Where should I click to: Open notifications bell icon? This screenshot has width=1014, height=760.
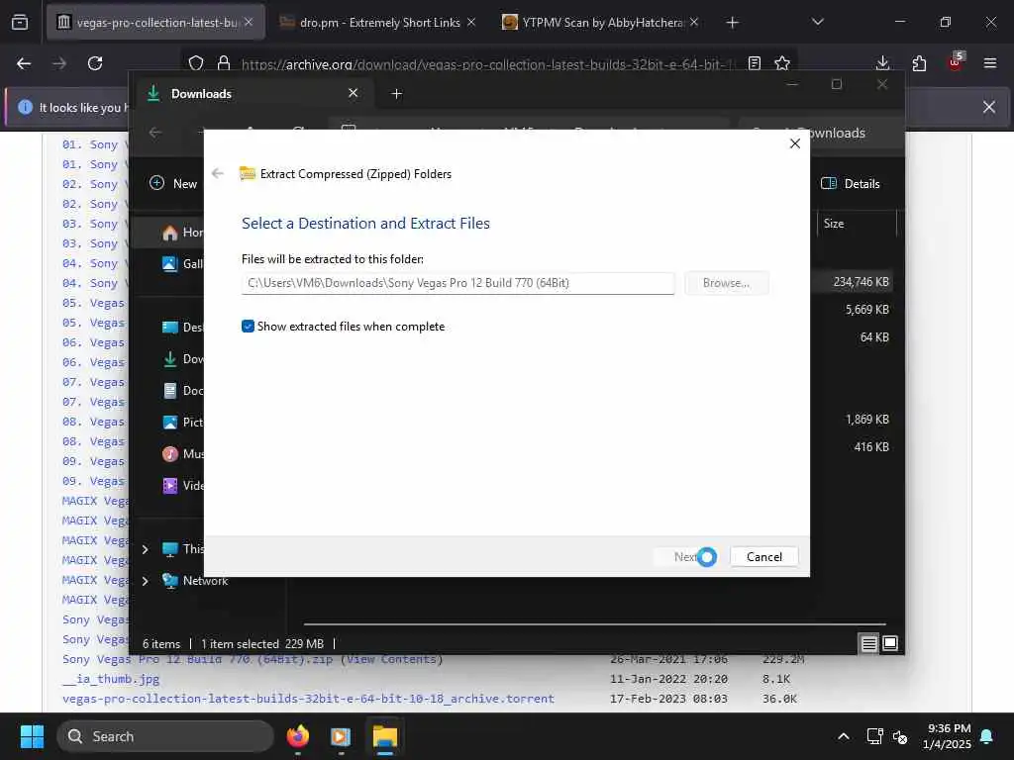(987, 736)
